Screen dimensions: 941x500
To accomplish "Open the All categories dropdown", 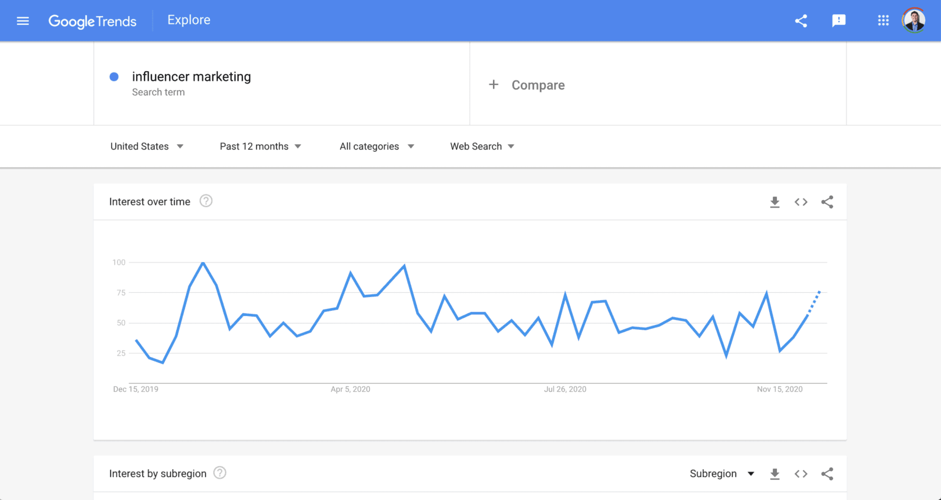I will click(x=377, y=146).
